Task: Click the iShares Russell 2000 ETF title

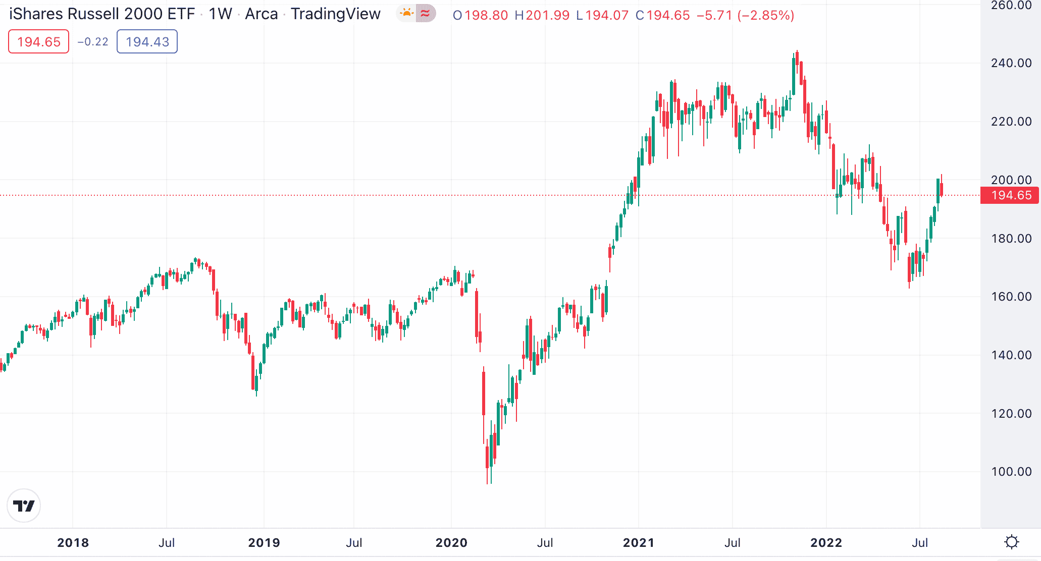Action: pyautogui.click(x=102, y=14)
